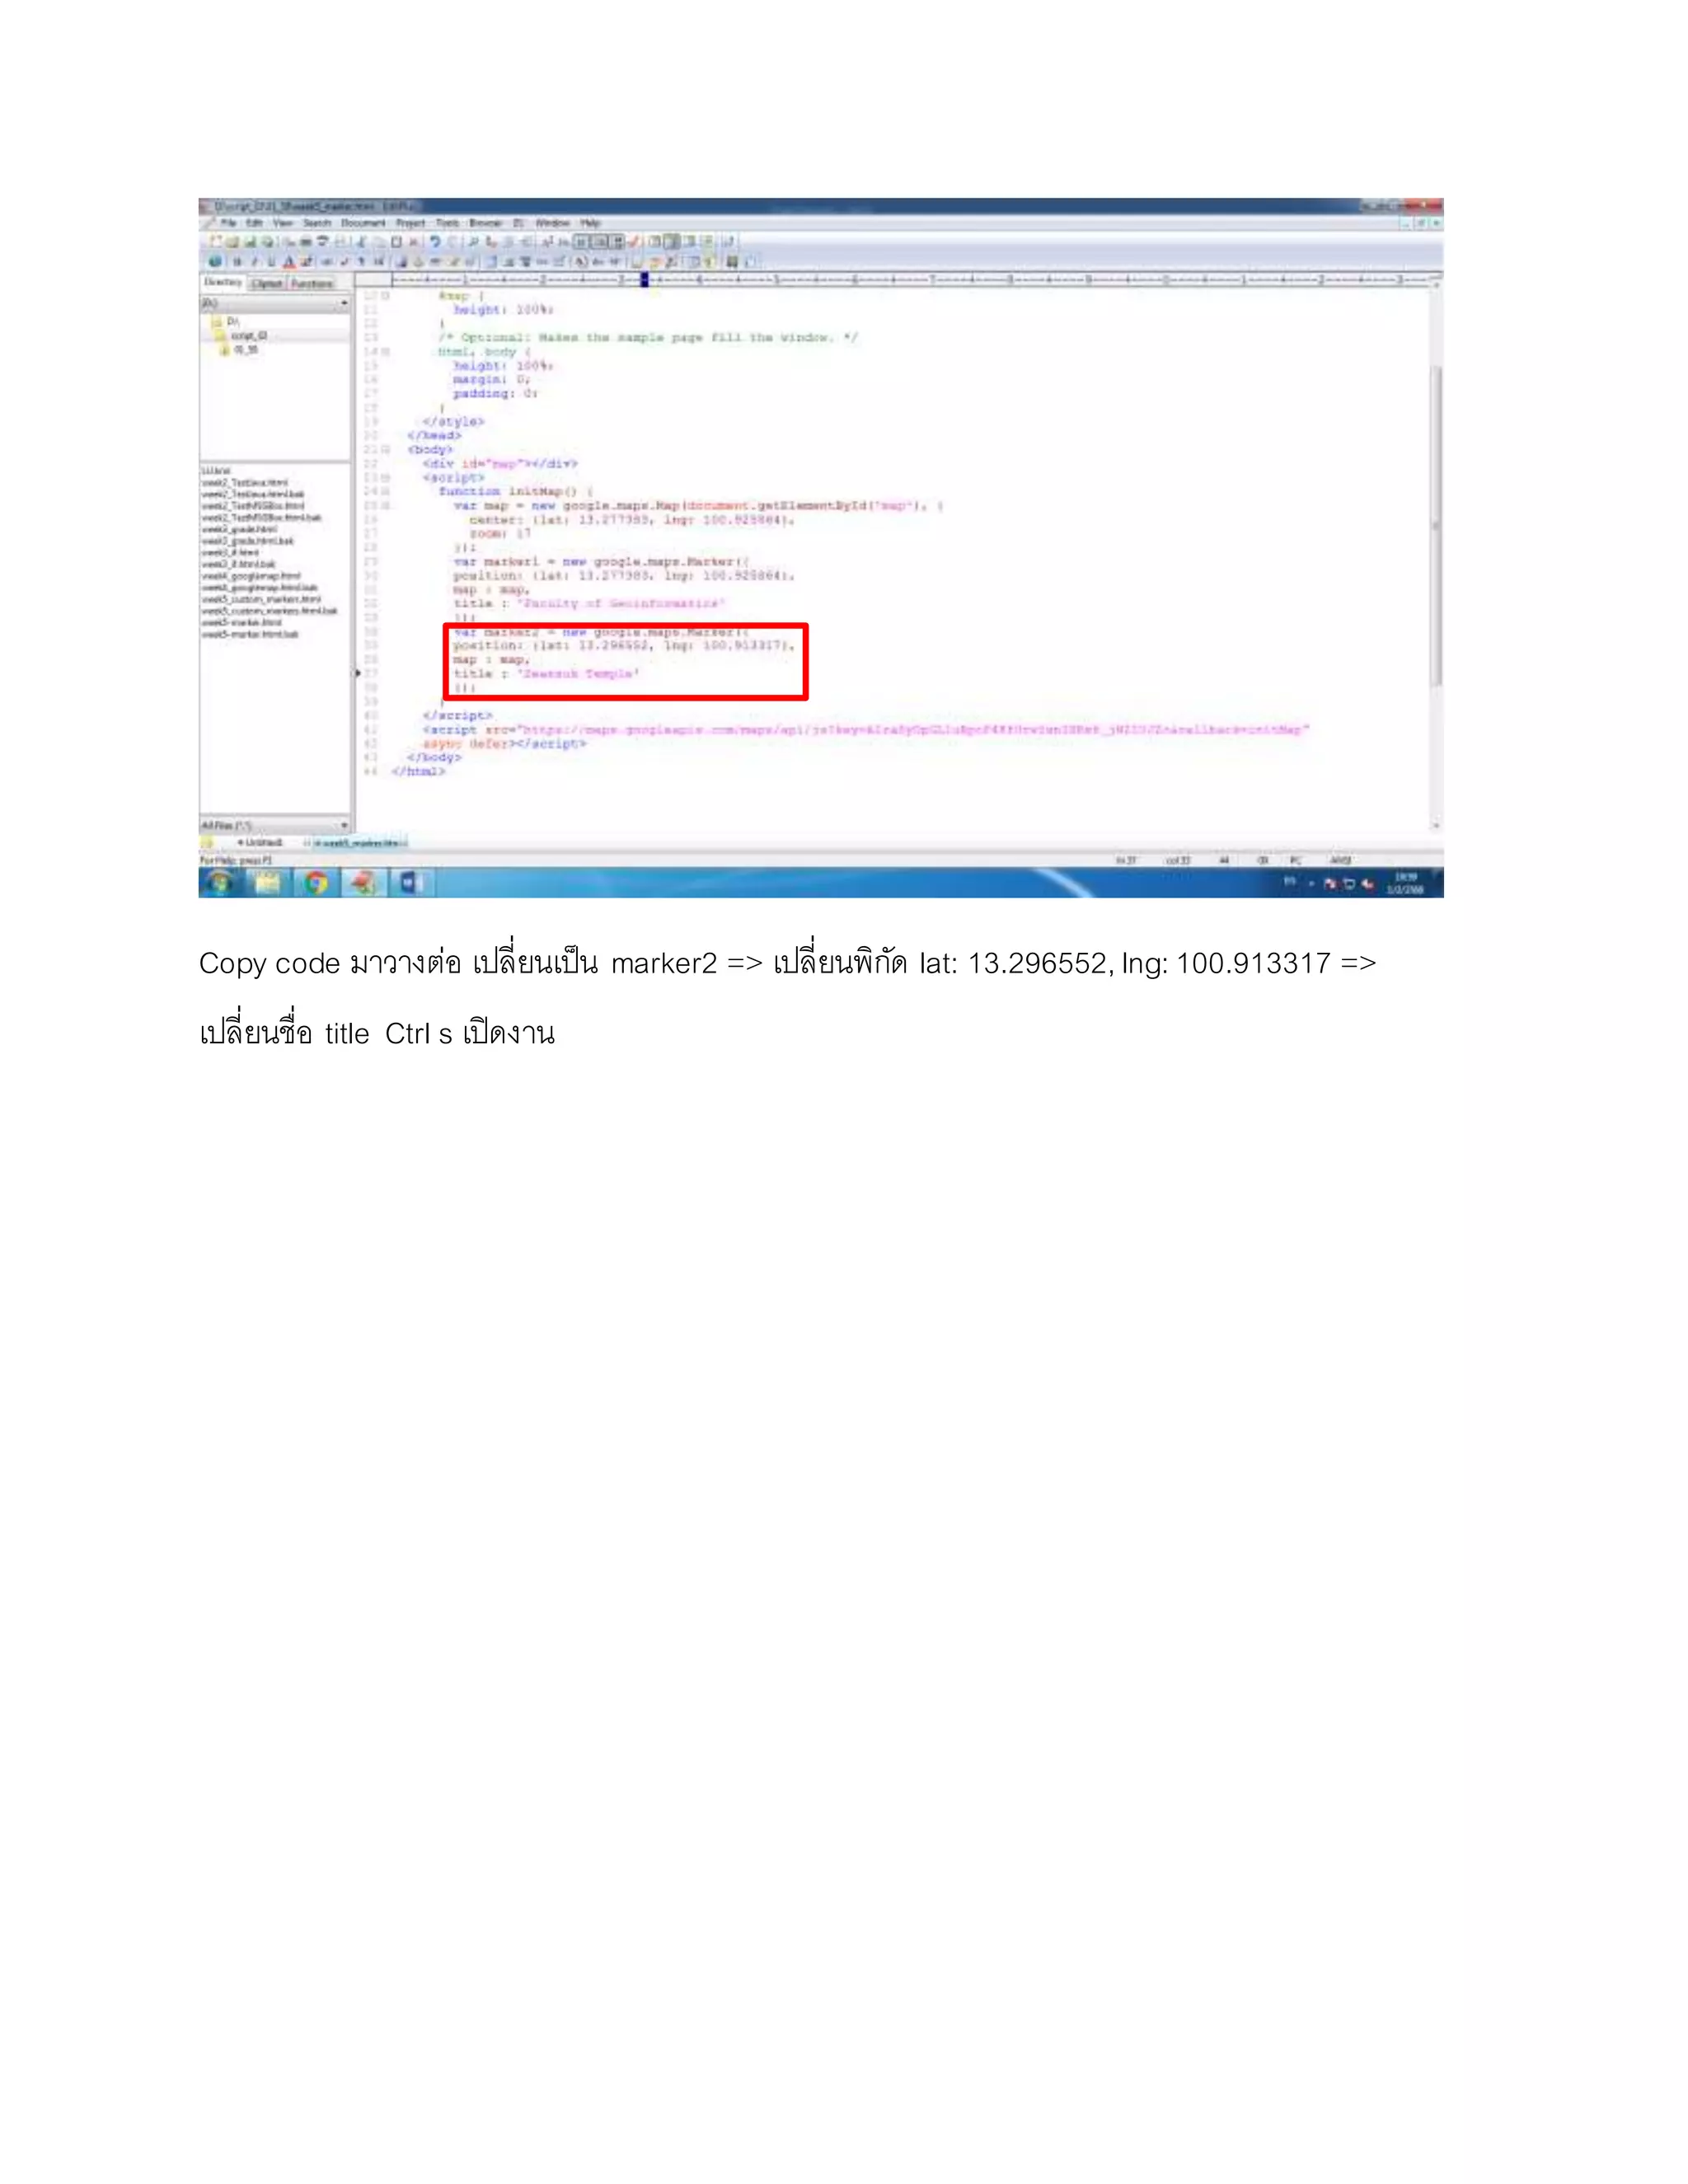Open the Tools menu

[x=447, y=223]
